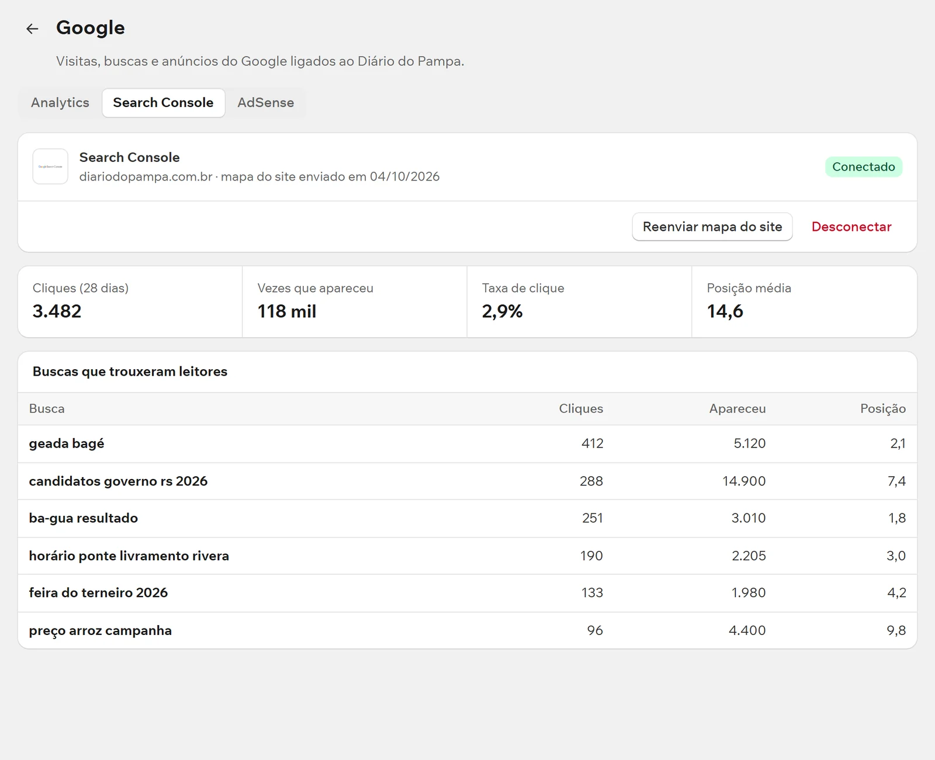
Task: Open the AdSense tab
Action: [265, 103]
